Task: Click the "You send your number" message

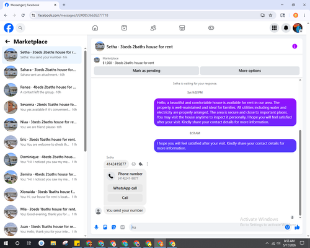Action: pos(125,210)
